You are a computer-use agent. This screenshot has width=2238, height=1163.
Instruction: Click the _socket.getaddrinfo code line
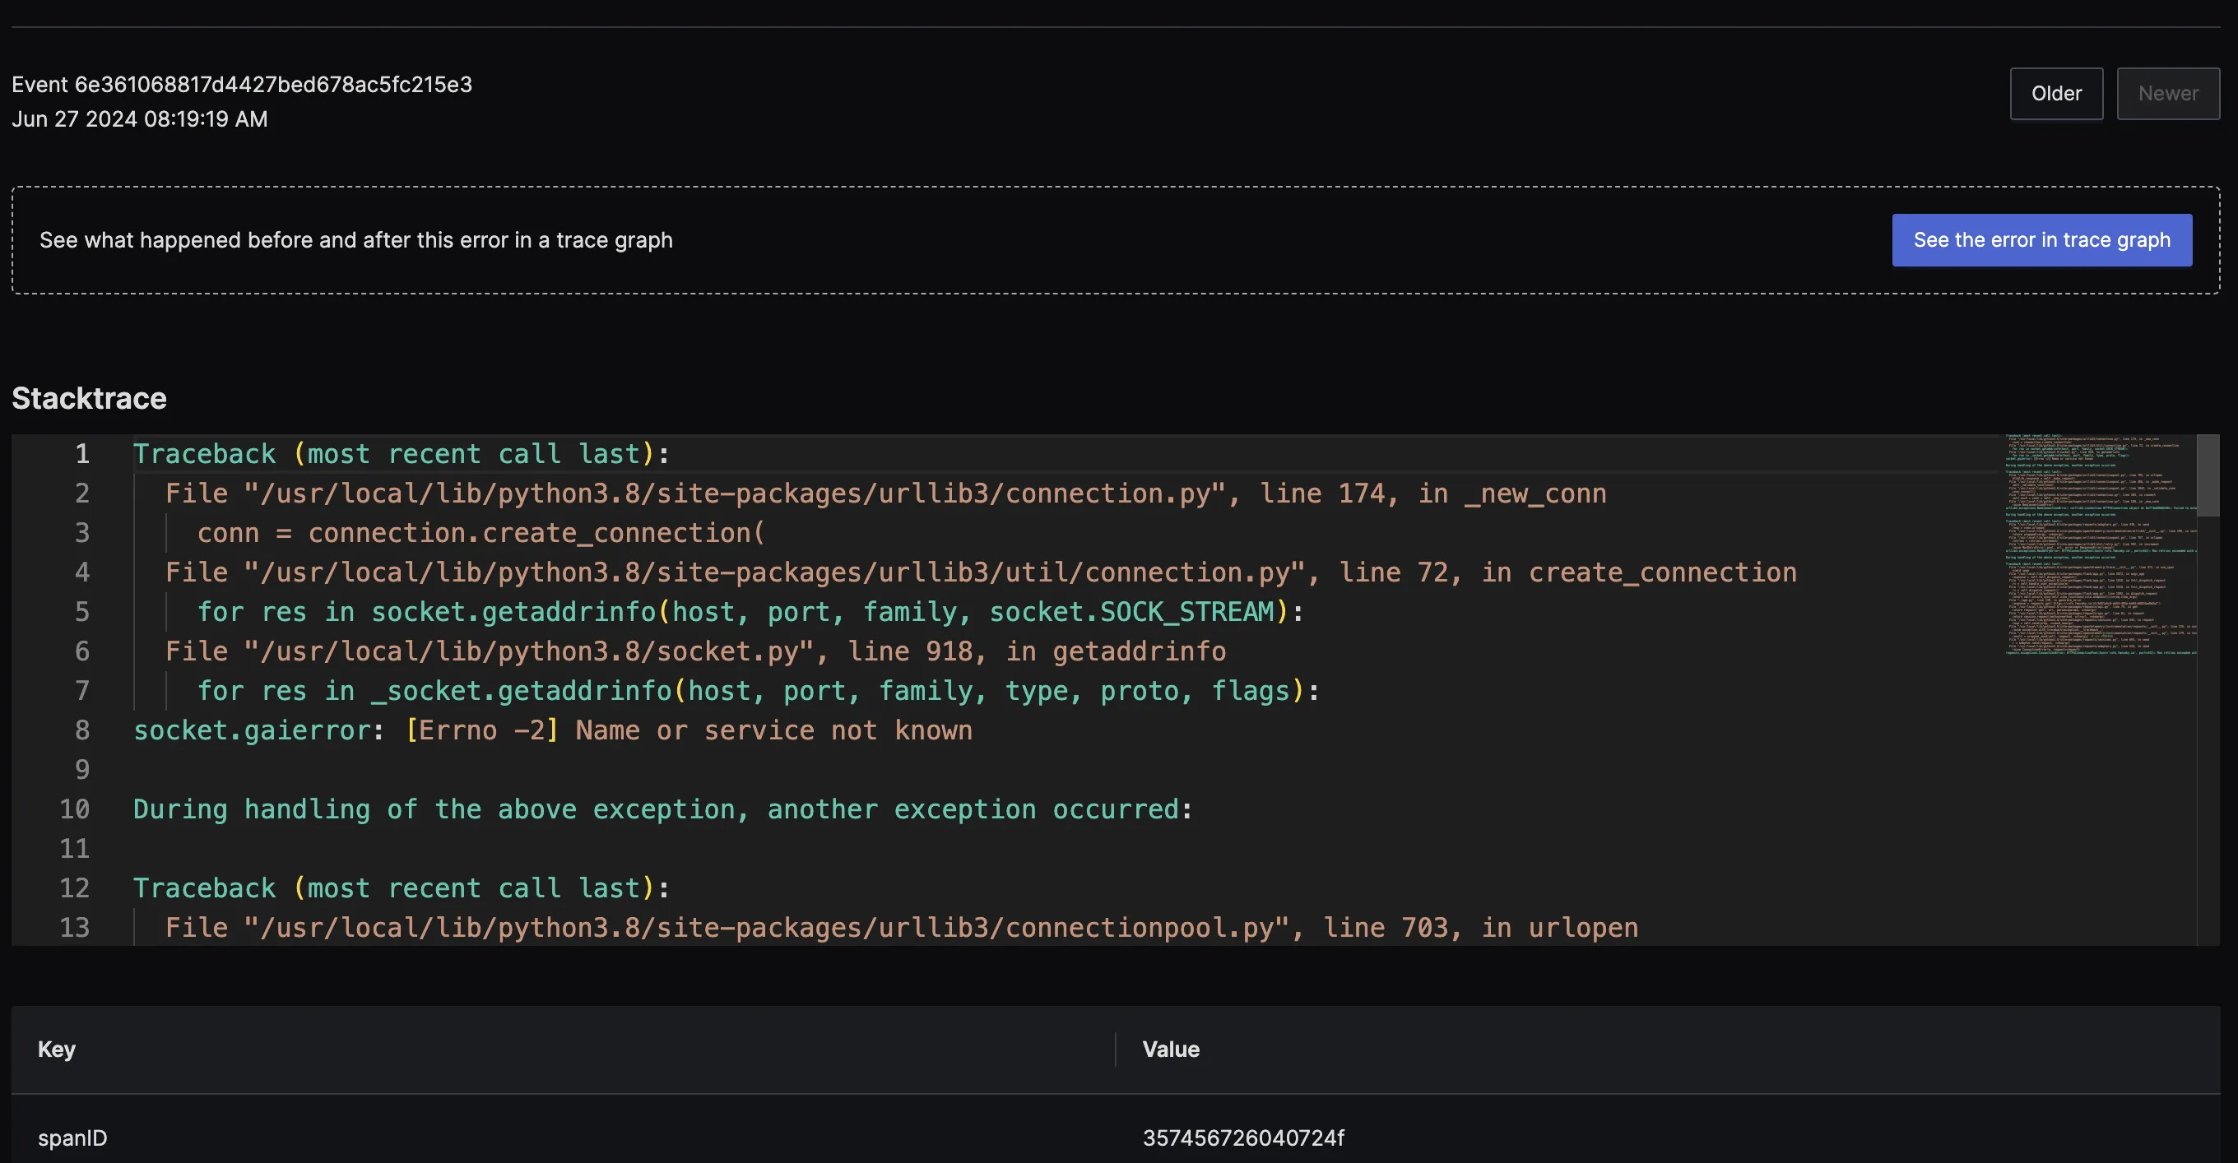point(759,691)
